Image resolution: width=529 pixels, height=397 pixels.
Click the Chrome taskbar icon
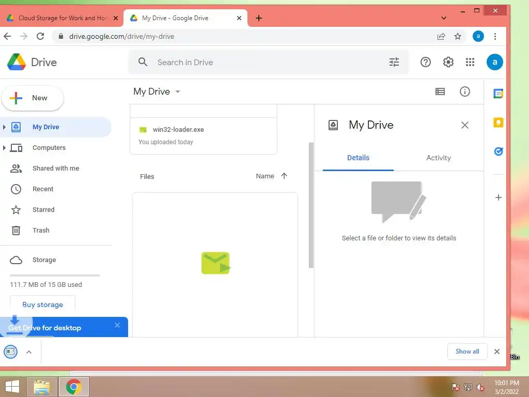[x=74, y=387]
